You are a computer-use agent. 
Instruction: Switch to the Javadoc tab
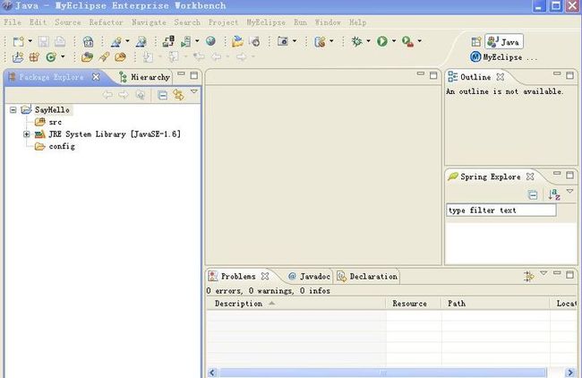[x=309, y=276]
